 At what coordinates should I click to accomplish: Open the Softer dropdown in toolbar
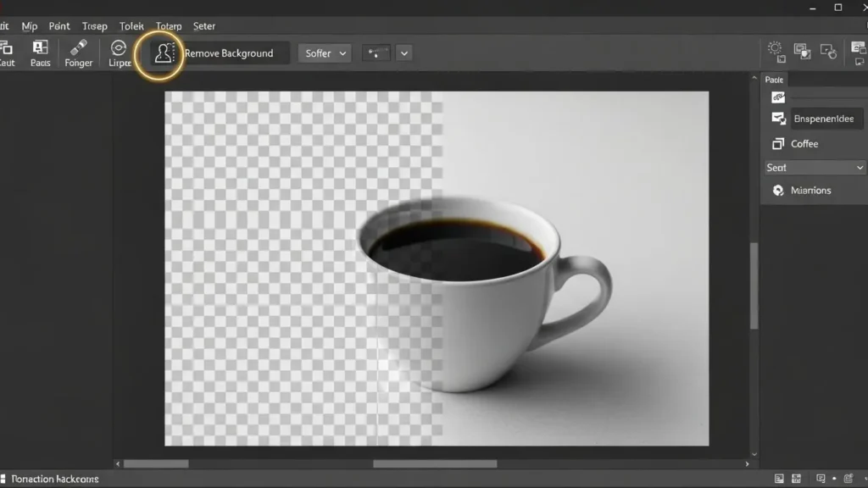pyautogui.click(x=324, y=53)
